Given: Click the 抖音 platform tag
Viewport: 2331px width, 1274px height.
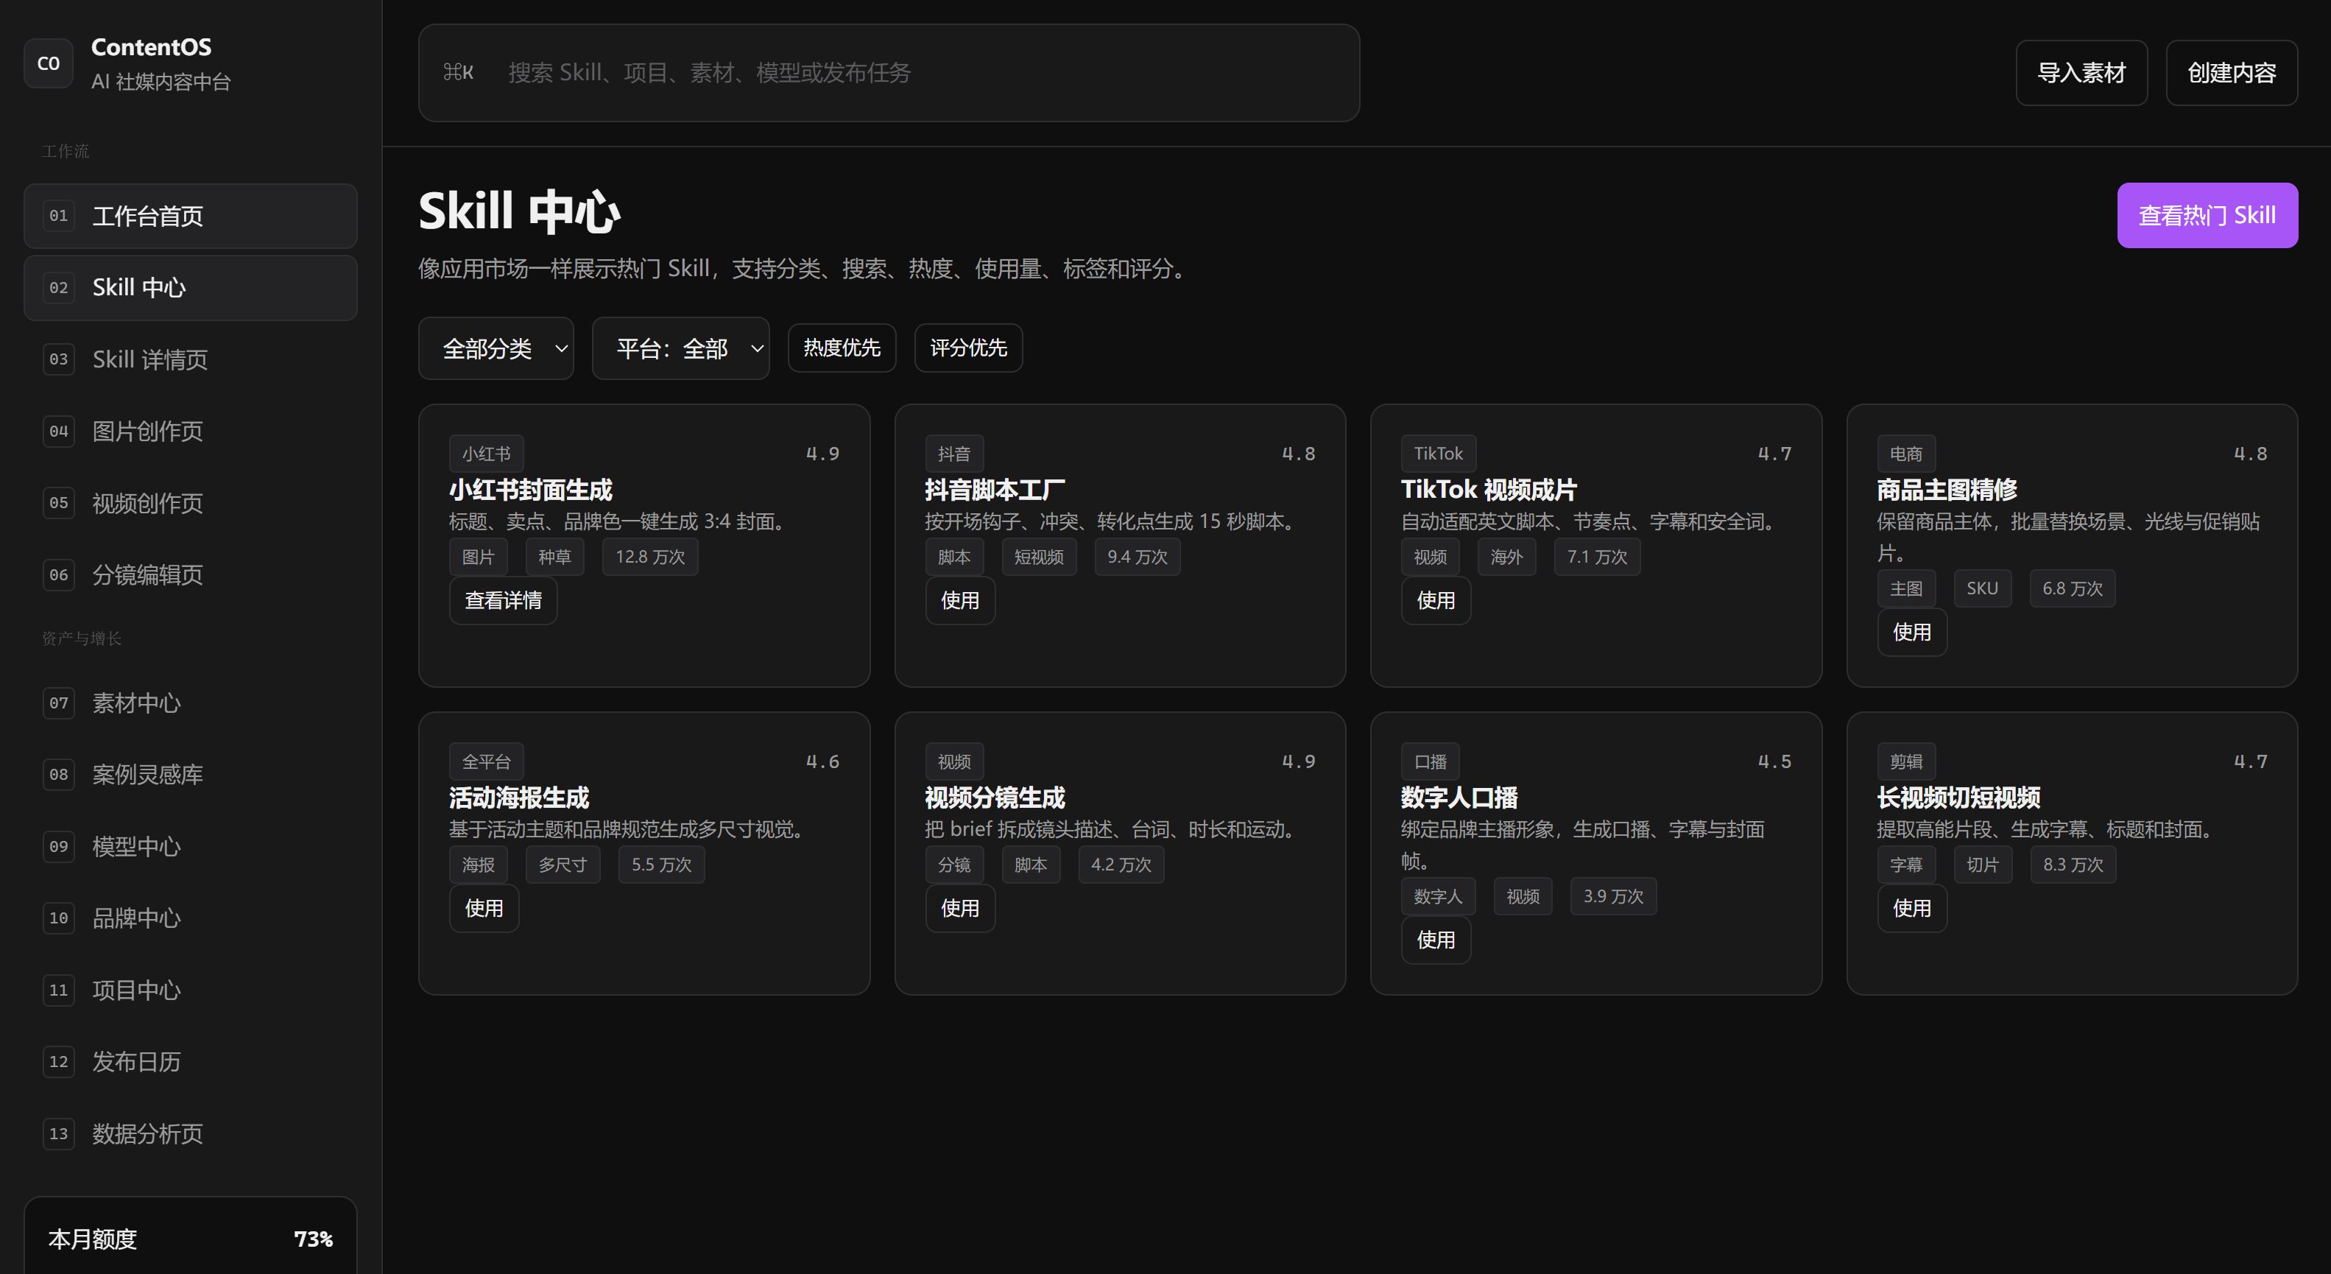Looking at the screenshot, I should point(955,454).
